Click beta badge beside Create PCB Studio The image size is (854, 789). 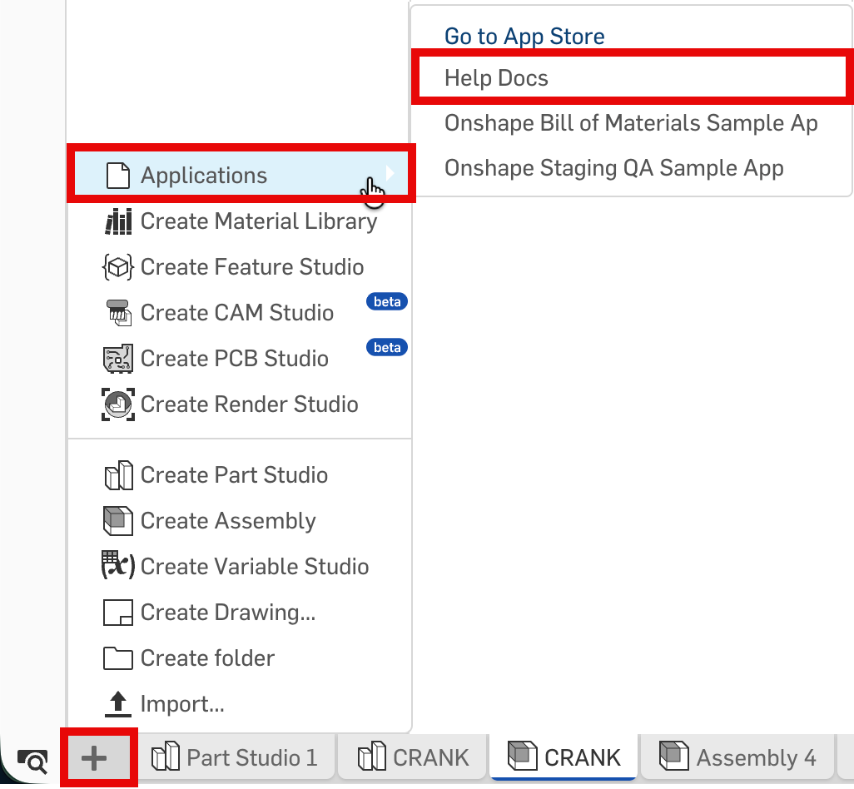[x=387, y=347]
